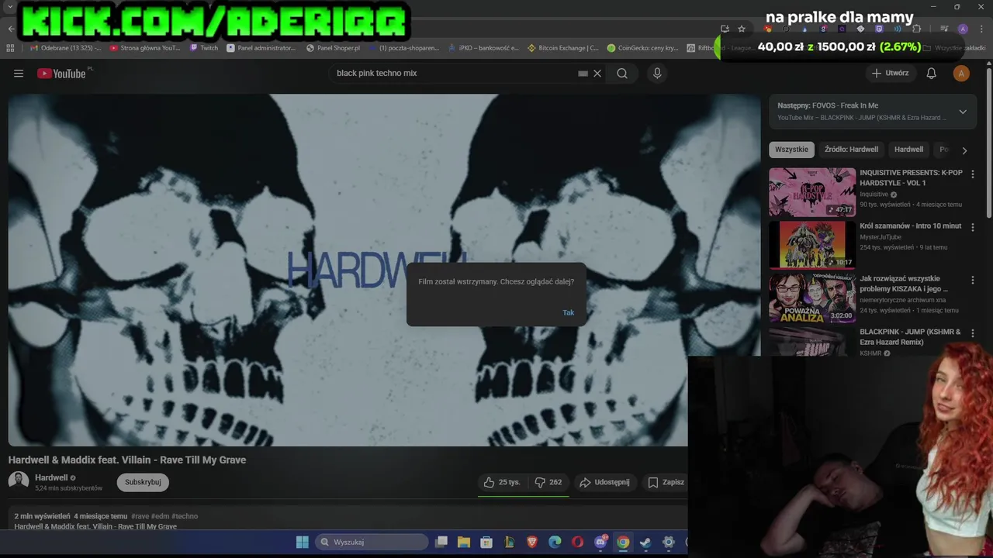Open the CoinGecko bookmark
Image resolution: width=993 pixels, height=558 pixels.
(642, 48)
